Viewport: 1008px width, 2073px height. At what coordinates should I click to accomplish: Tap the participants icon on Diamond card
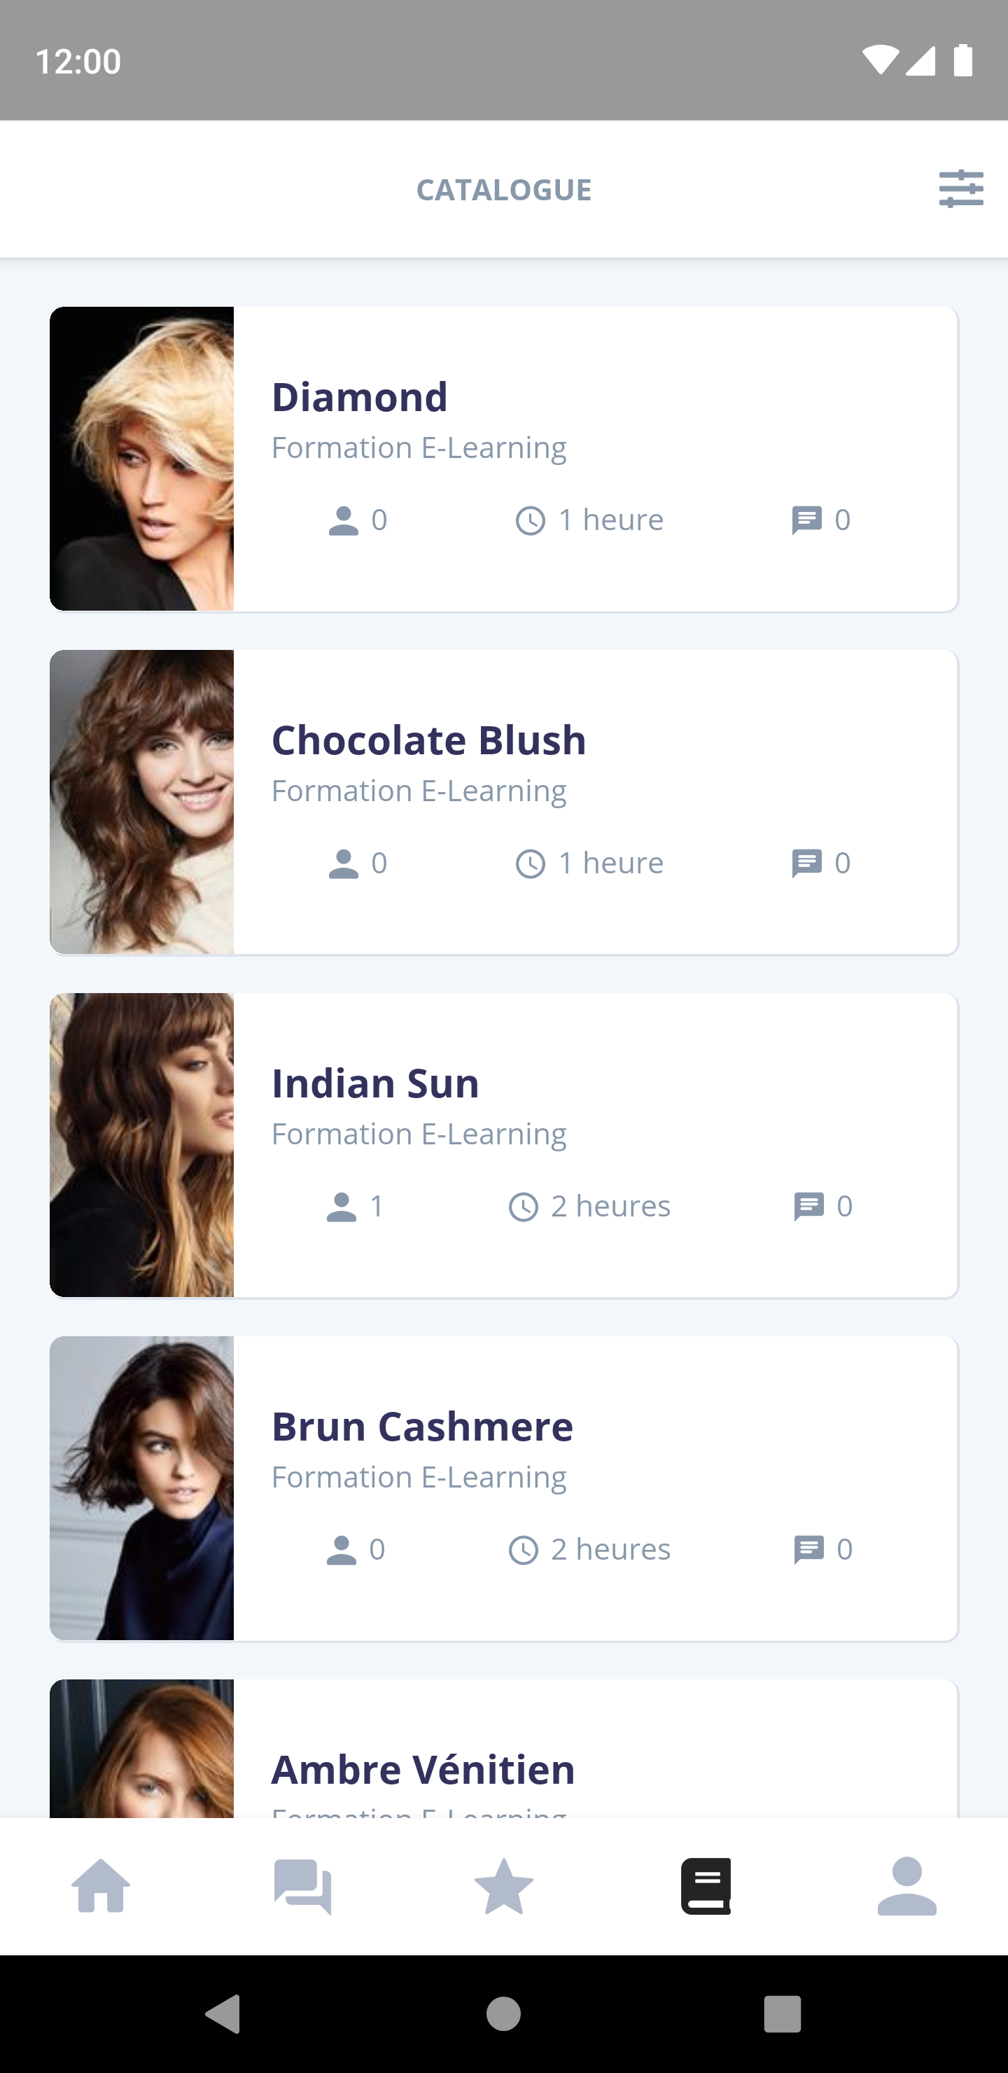(x=344, y=520)
